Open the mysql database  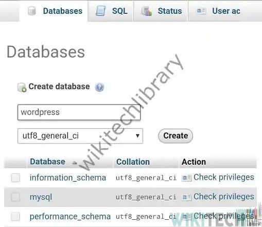point(41,197)
